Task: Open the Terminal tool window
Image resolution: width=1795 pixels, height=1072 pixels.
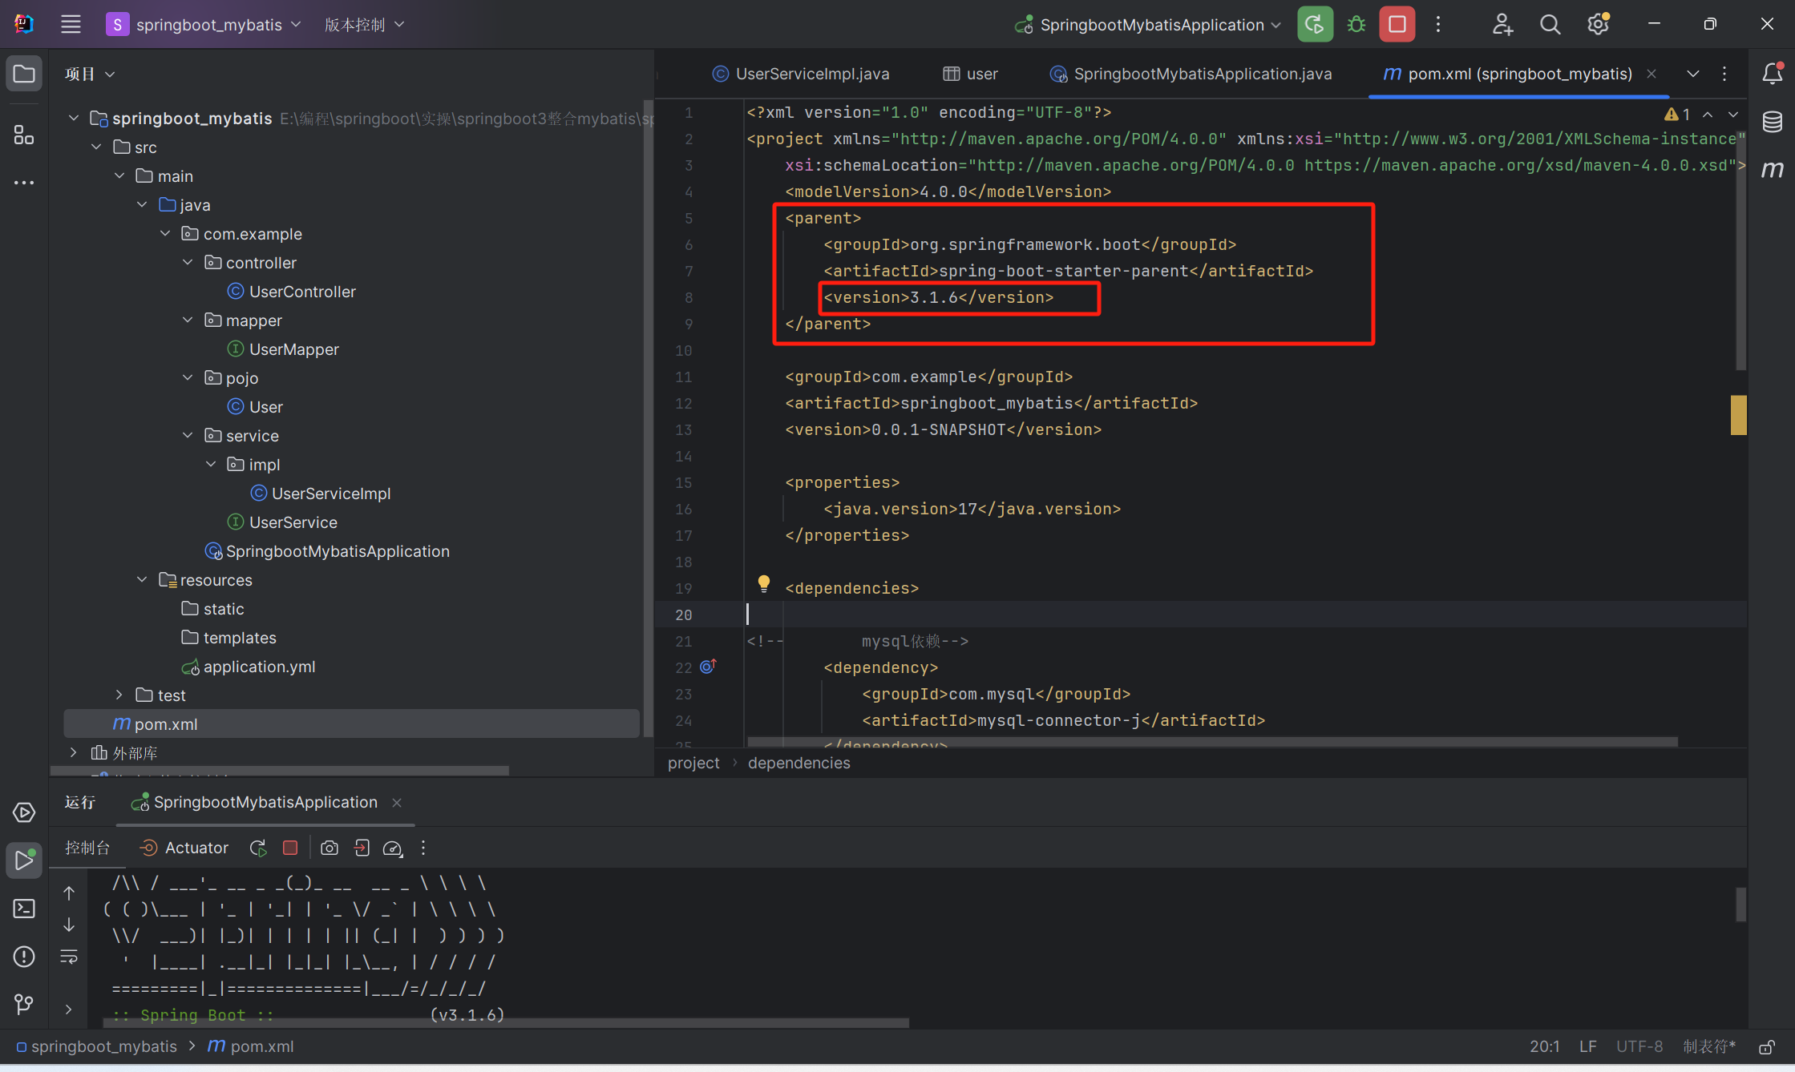Action: 24,909
